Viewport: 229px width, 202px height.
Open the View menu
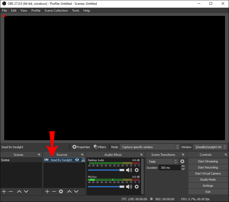click(x=24, y=11)
